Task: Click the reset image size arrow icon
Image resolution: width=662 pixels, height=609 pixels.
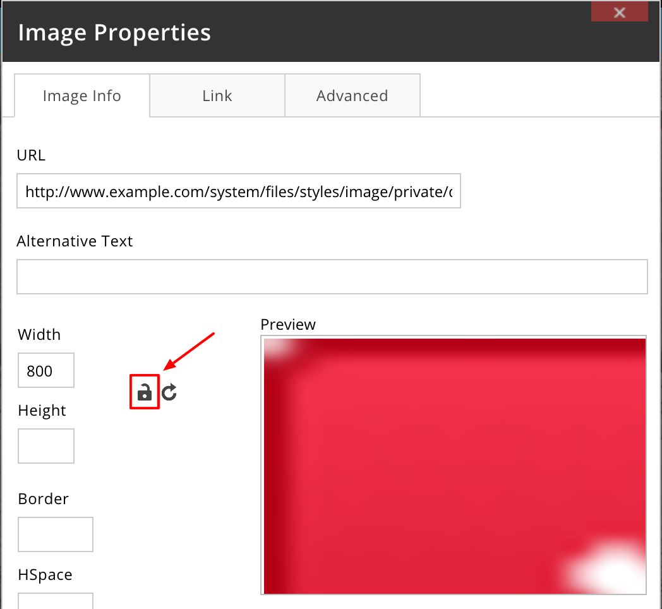Action: pos(169,392)
